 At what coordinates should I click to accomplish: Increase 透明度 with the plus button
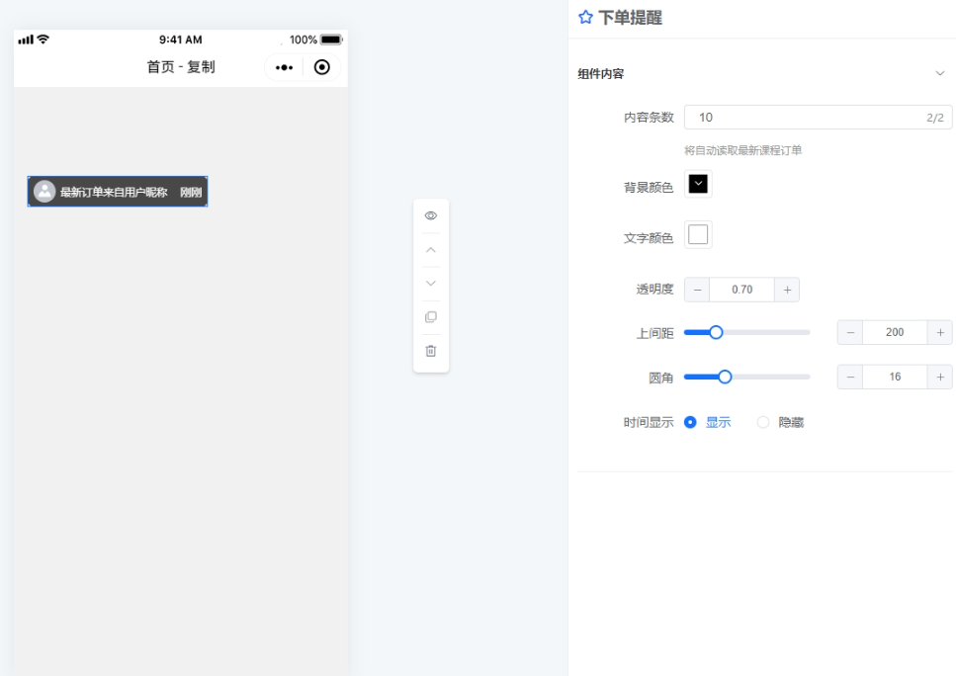tap(787, 290)
